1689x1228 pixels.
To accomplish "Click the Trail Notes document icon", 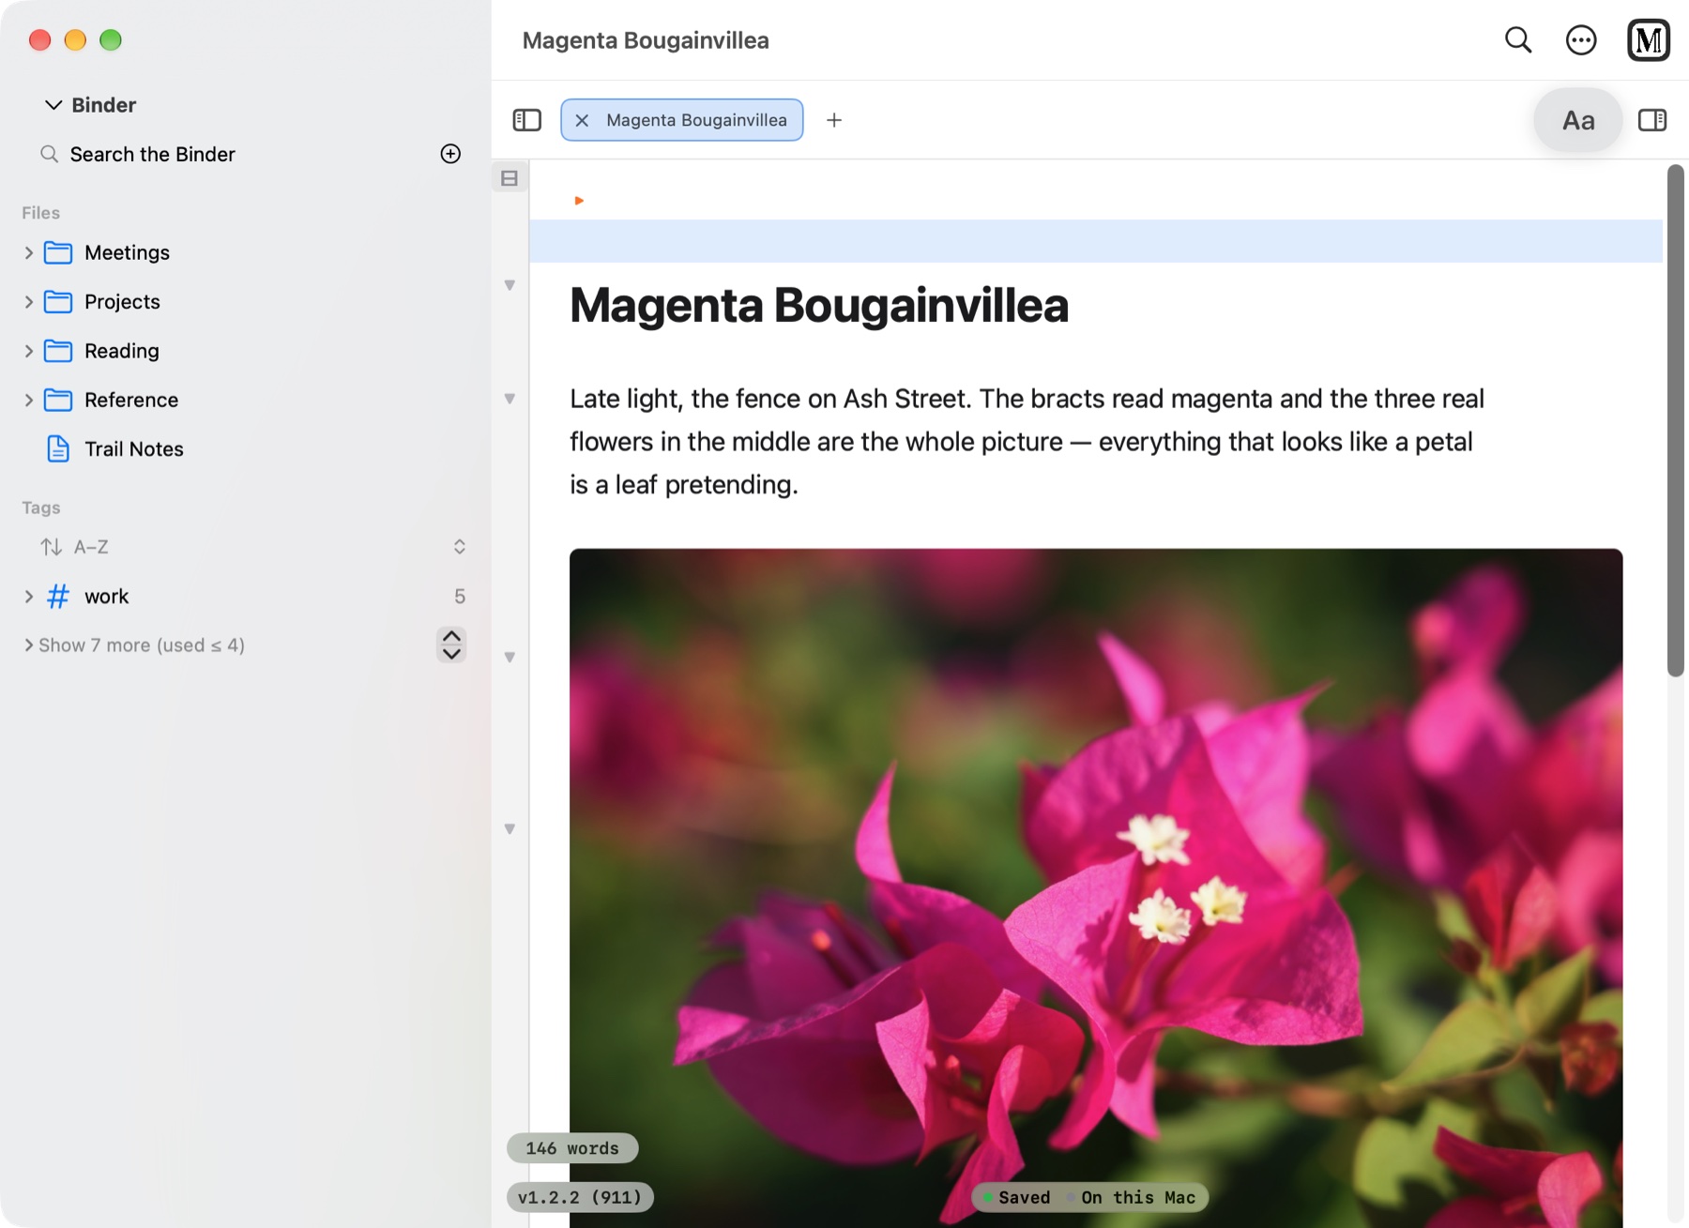I will click(x=58, y=448).
